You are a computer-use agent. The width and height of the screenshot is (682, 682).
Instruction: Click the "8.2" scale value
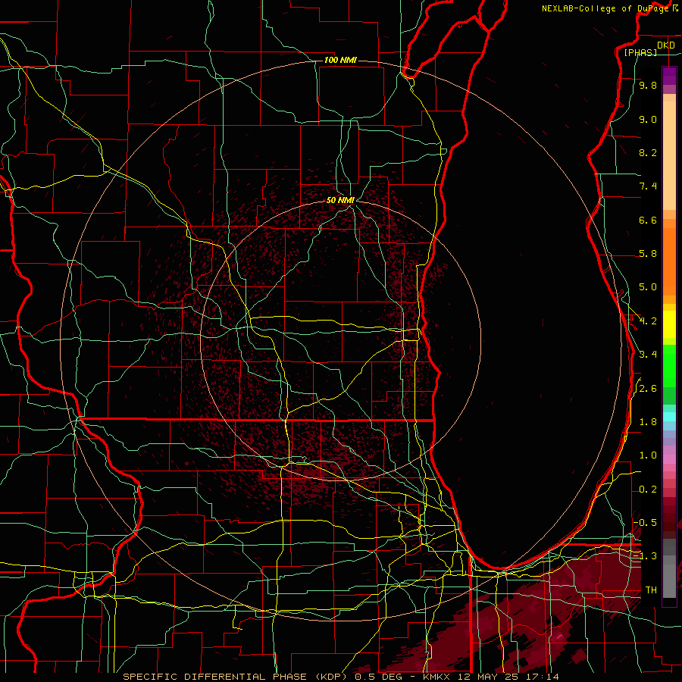tap(648, 152)
